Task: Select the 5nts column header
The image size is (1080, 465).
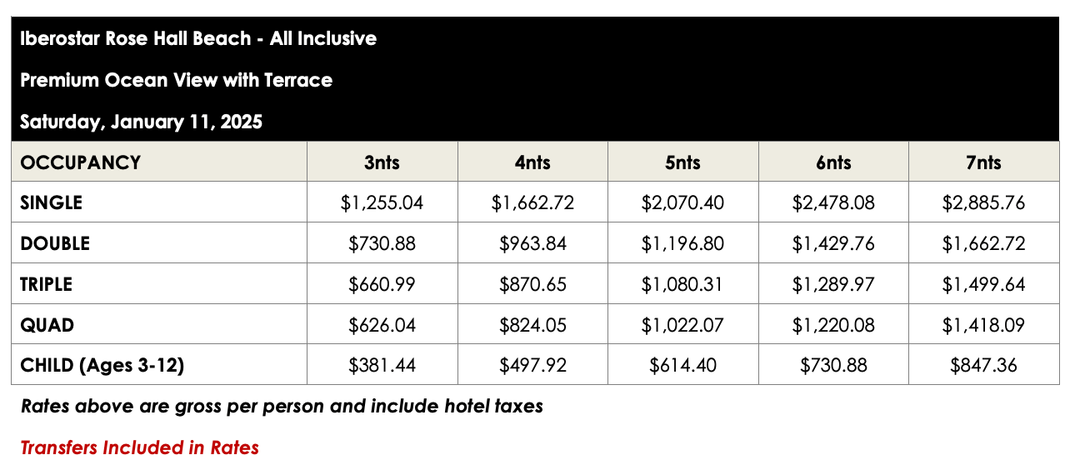Action: tap(682, 162)
